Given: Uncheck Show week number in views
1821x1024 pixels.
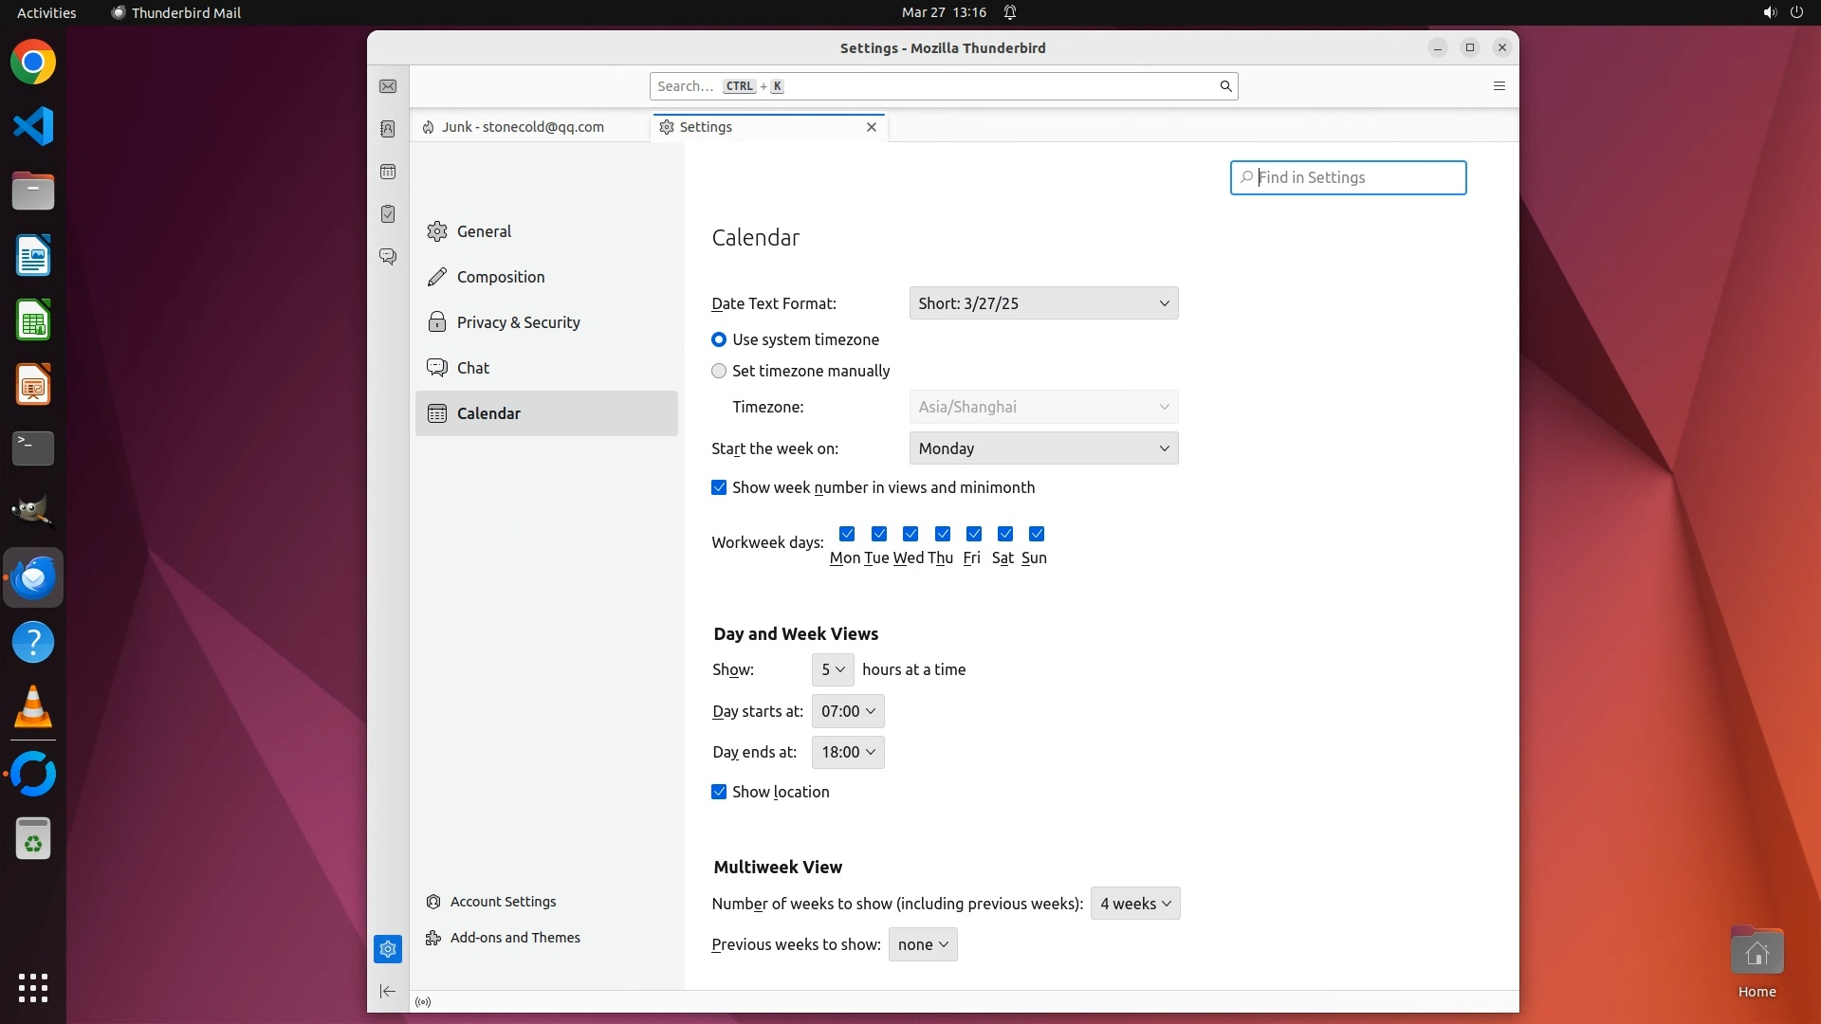Looking at the screenshot, I should click(x=719, y=487).
